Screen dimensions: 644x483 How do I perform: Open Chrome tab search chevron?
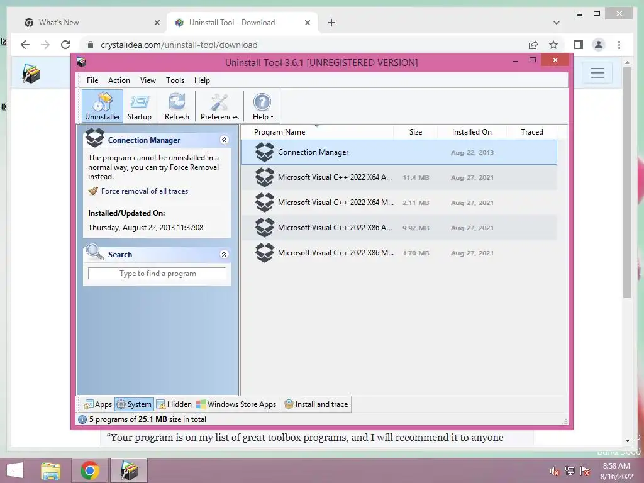tap(557, 23)
